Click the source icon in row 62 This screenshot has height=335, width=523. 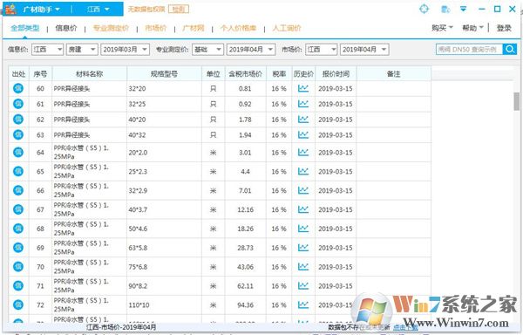pyautogui.click(x=18, y=120)
